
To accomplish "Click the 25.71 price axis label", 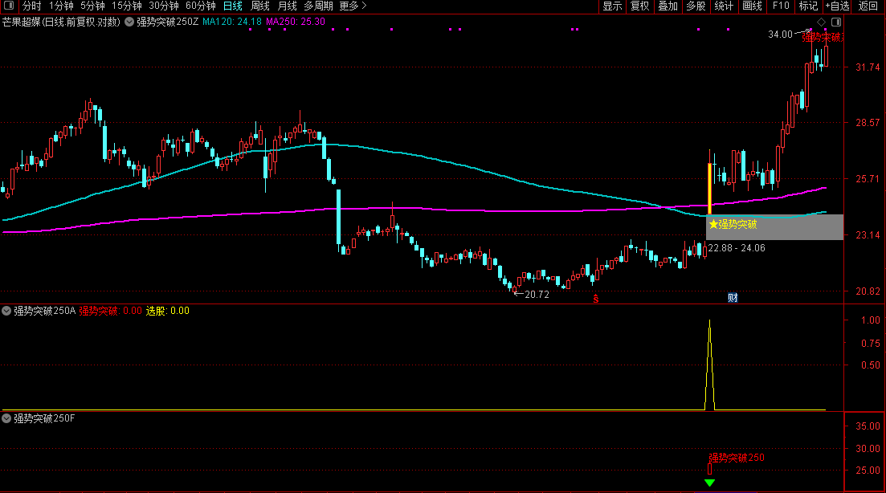I will pyautogui.click(x=868, y=179).
